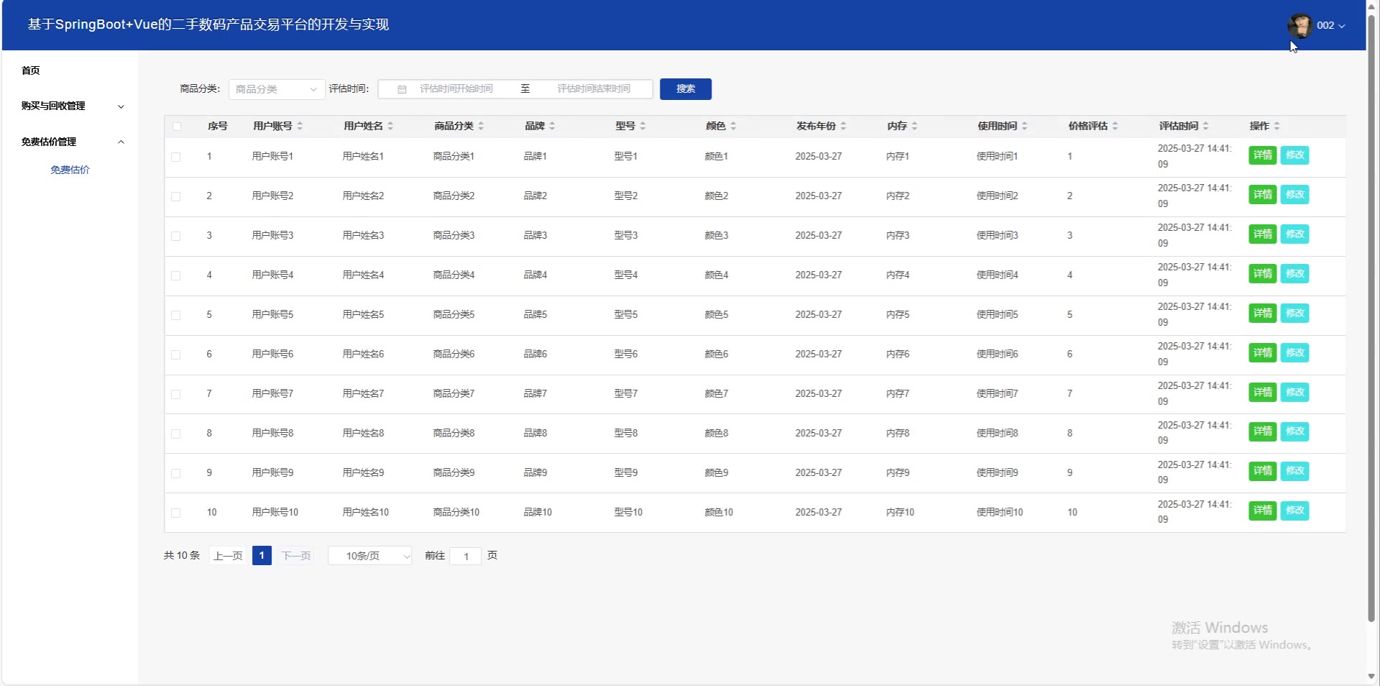Open the 商品分类 filter dropdown

pyautogui.click(x=276, y=89)
